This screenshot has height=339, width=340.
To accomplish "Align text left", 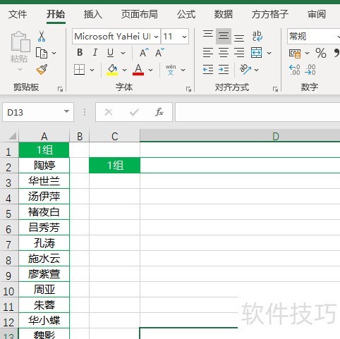I will pos(208,53).
